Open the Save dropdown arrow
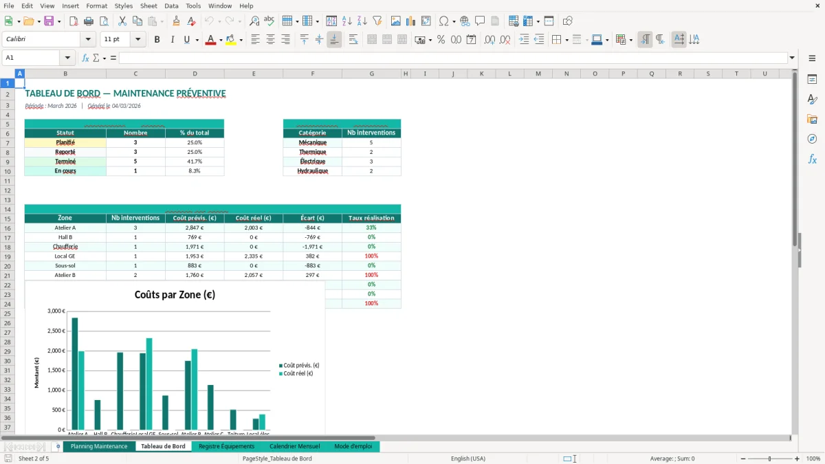 [58, 21]
